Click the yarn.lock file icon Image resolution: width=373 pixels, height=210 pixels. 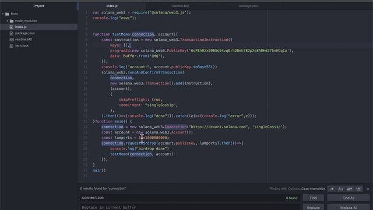pyautogui.click(x=12, y=45)
